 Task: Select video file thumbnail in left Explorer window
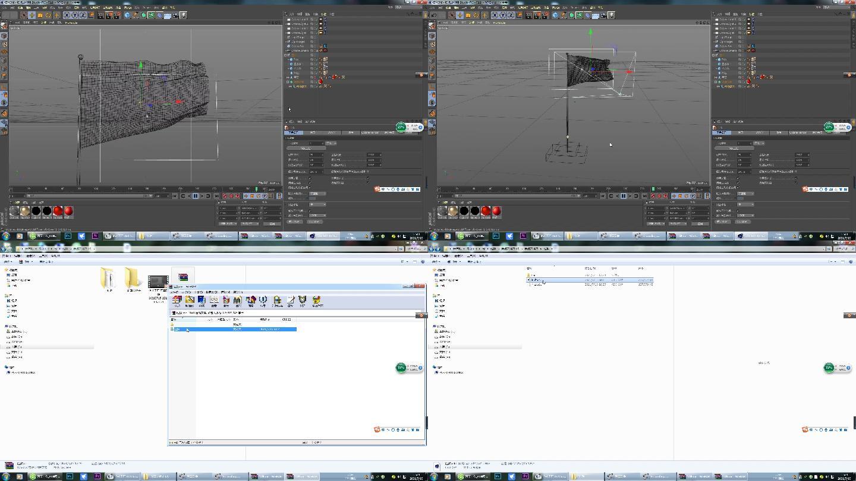(x=158, y=281)
